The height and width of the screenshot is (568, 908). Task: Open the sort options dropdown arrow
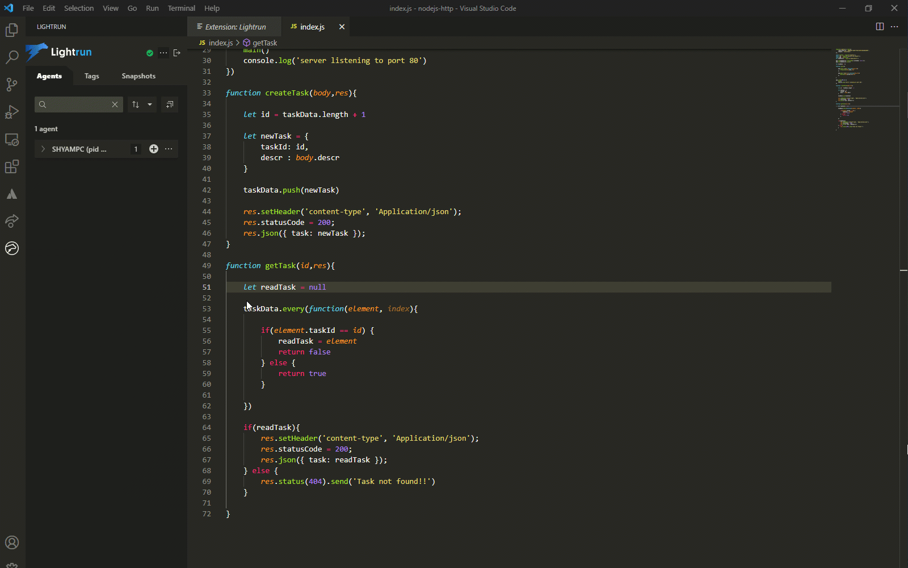150,105
